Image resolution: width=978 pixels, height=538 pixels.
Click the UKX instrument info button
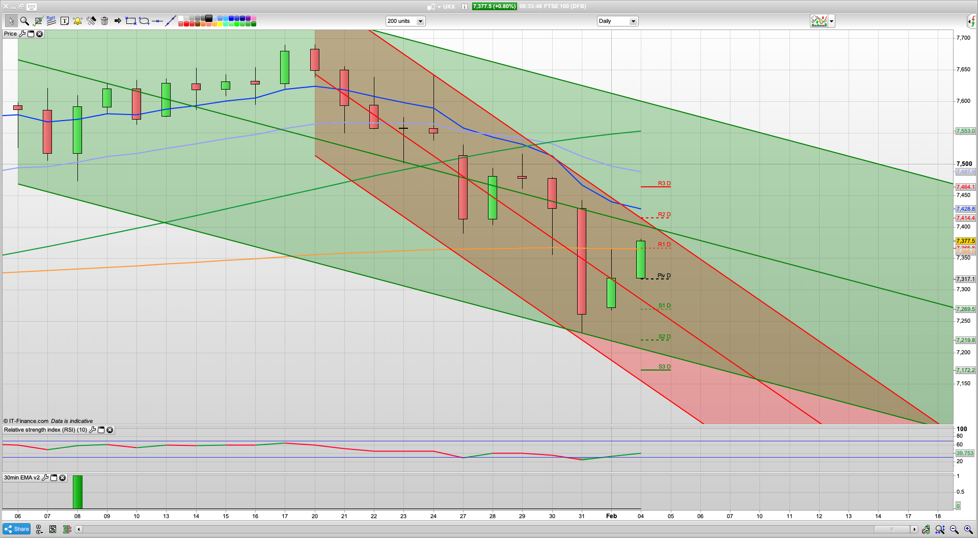tap(464, 7)
